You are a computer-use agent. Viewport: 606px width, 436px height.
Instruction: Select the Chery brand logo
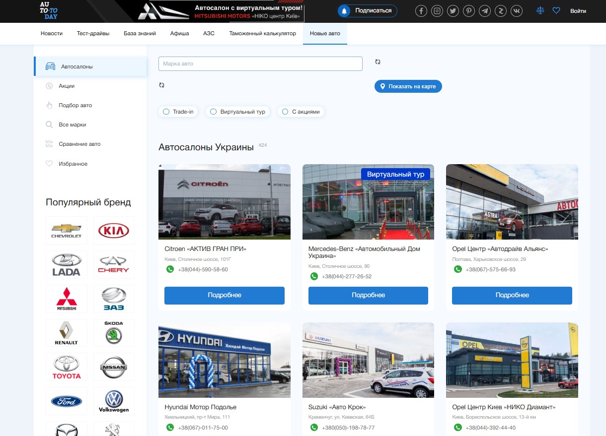click(x=114, y=264)
